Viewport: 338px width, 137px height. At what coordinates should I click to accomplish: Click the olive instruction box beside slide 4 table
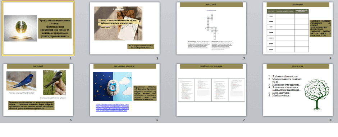tap(320, 29)
